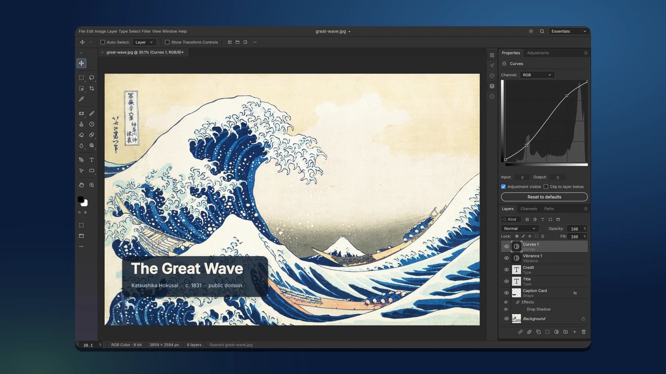Viewport: 666px width, 374px height.
Task: Click the options bar more (…) button
Action: point(255,42)
